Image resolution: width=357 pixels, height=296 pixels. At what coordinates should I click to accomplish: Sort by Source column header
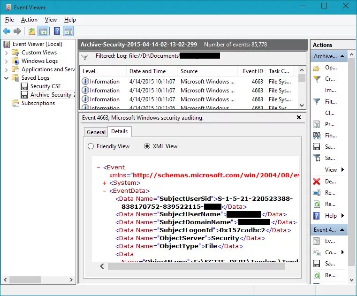coord(207,71)
